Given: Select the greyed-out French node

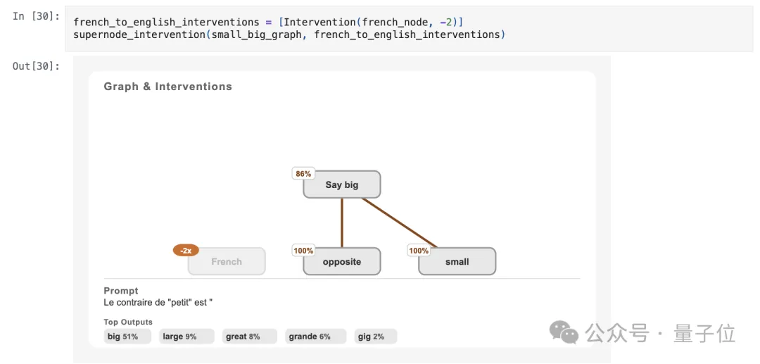Looking at the screenshot, I should tap(227, 262).
